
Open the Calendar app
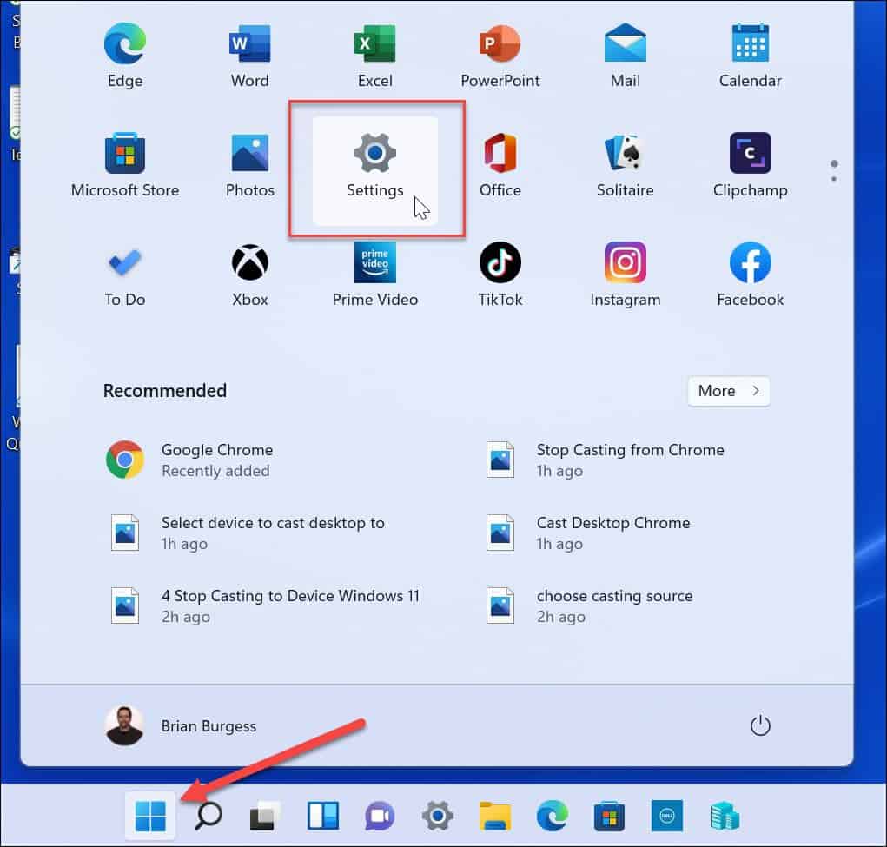(x=750, y=54)
